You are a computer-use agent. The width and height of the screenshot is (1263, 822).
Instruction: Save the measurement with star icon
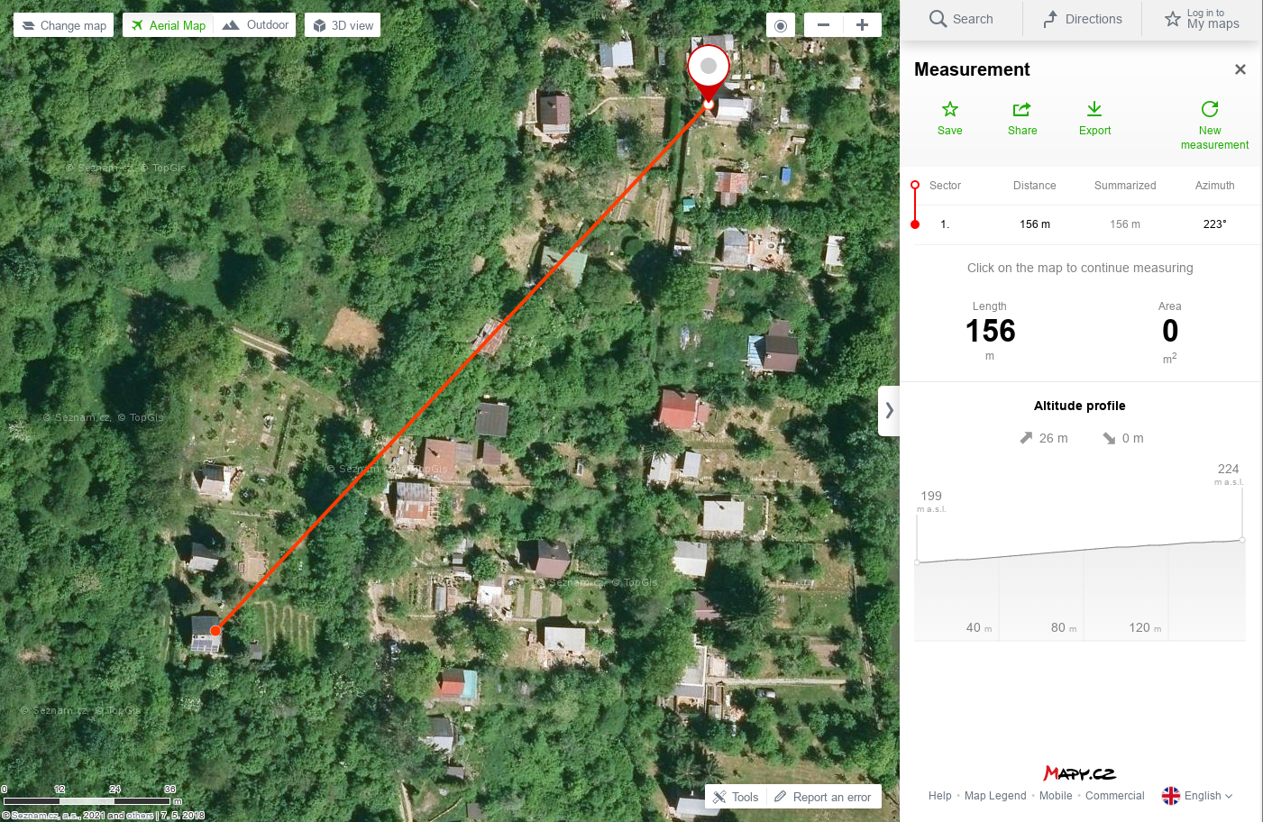(949, 119)
